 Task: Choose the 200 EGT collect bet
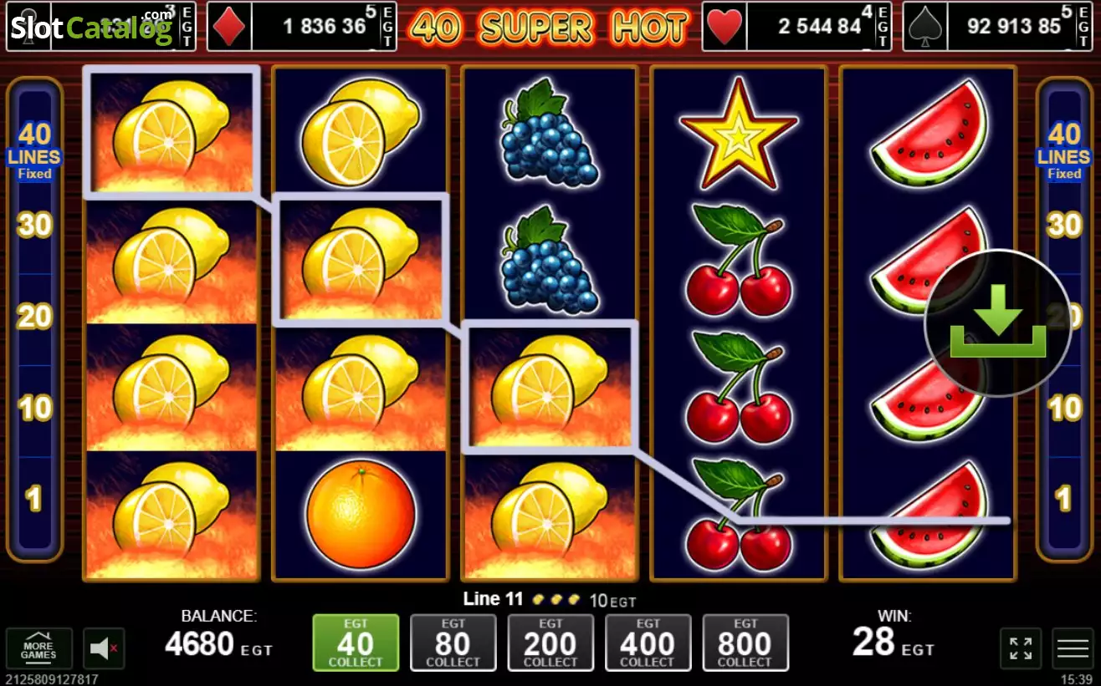[550, 643]
